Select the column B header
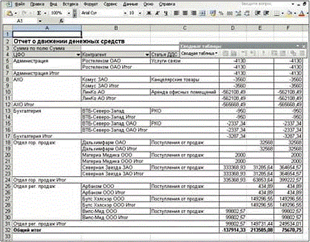Image resolution: width=310 pixels, height=242 pixels. (x=116, y=28)
